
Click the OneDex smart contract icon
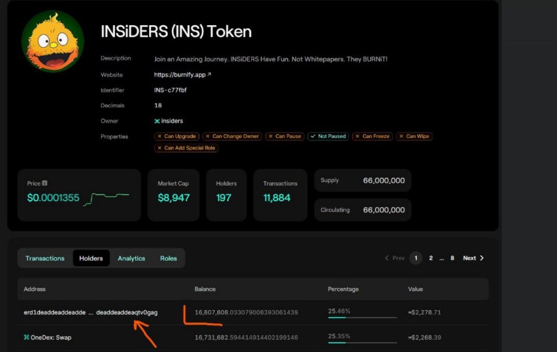click(x=26, y=337)
